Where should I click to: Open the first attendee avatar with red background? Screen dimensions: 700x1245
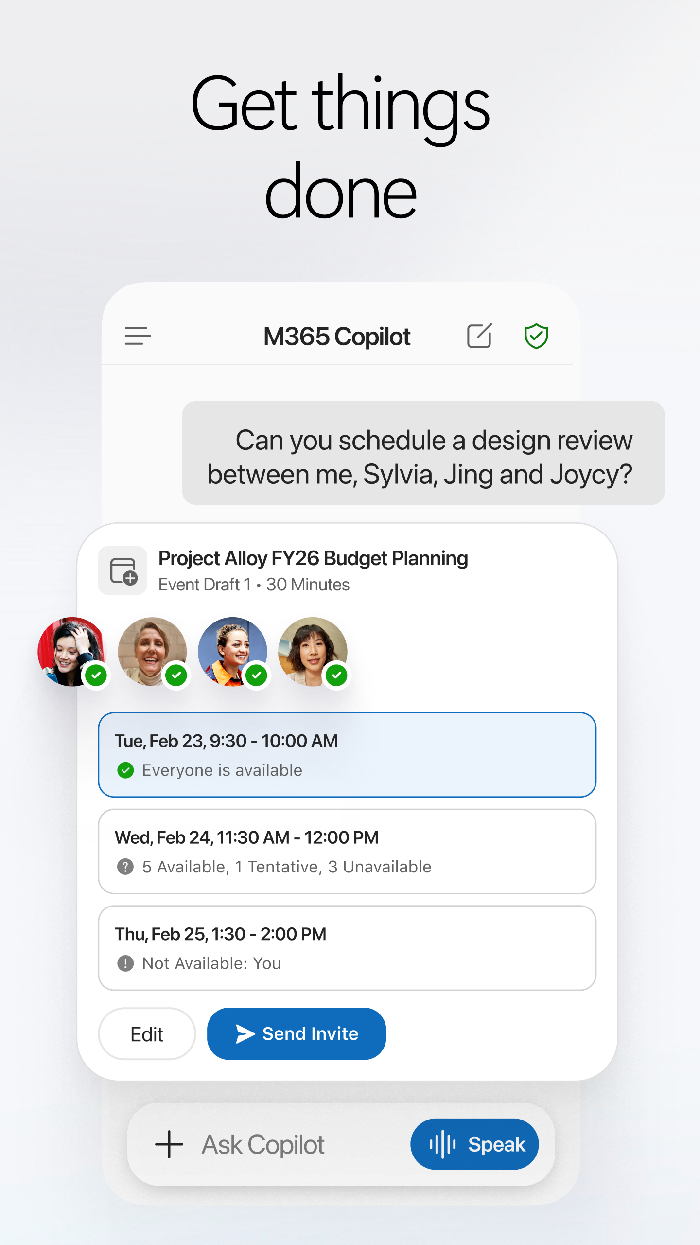72,652
